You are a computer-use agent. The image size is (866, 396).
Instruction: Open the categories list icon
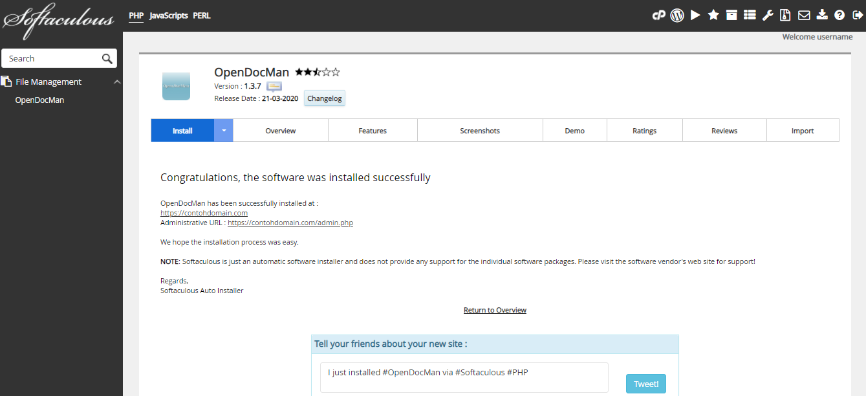[x=749, y=14]
